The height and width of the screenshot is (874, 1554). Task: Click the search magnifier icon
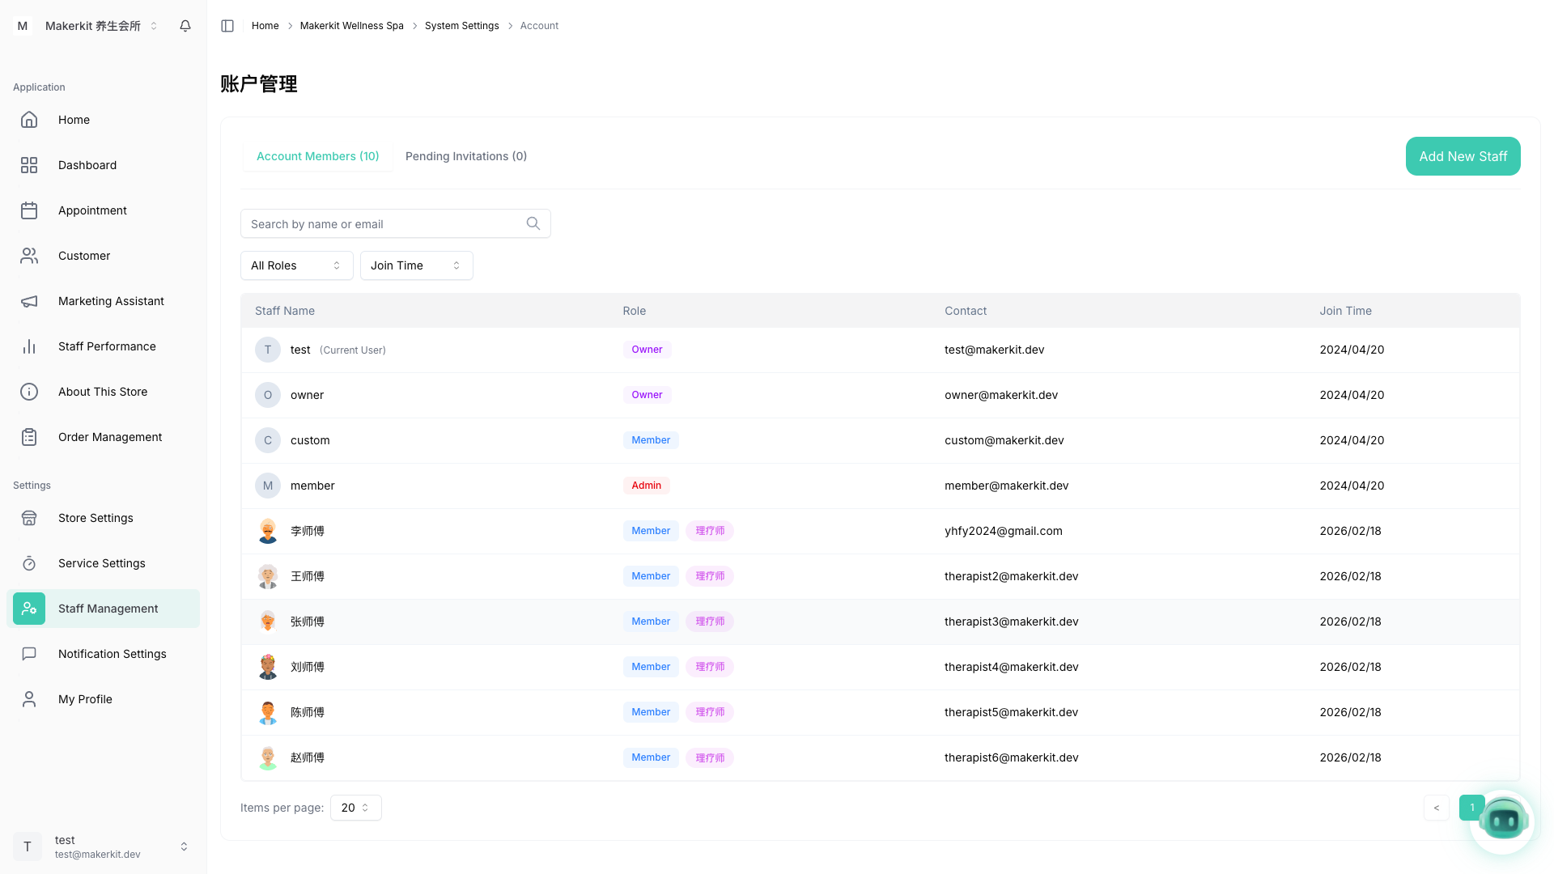[533, 223]
